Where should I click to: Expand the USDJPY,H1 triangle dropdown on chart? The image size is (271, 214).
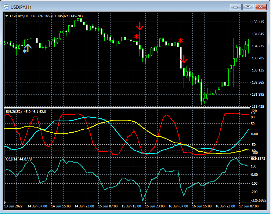pyautogui.click(x=7, y=16)
